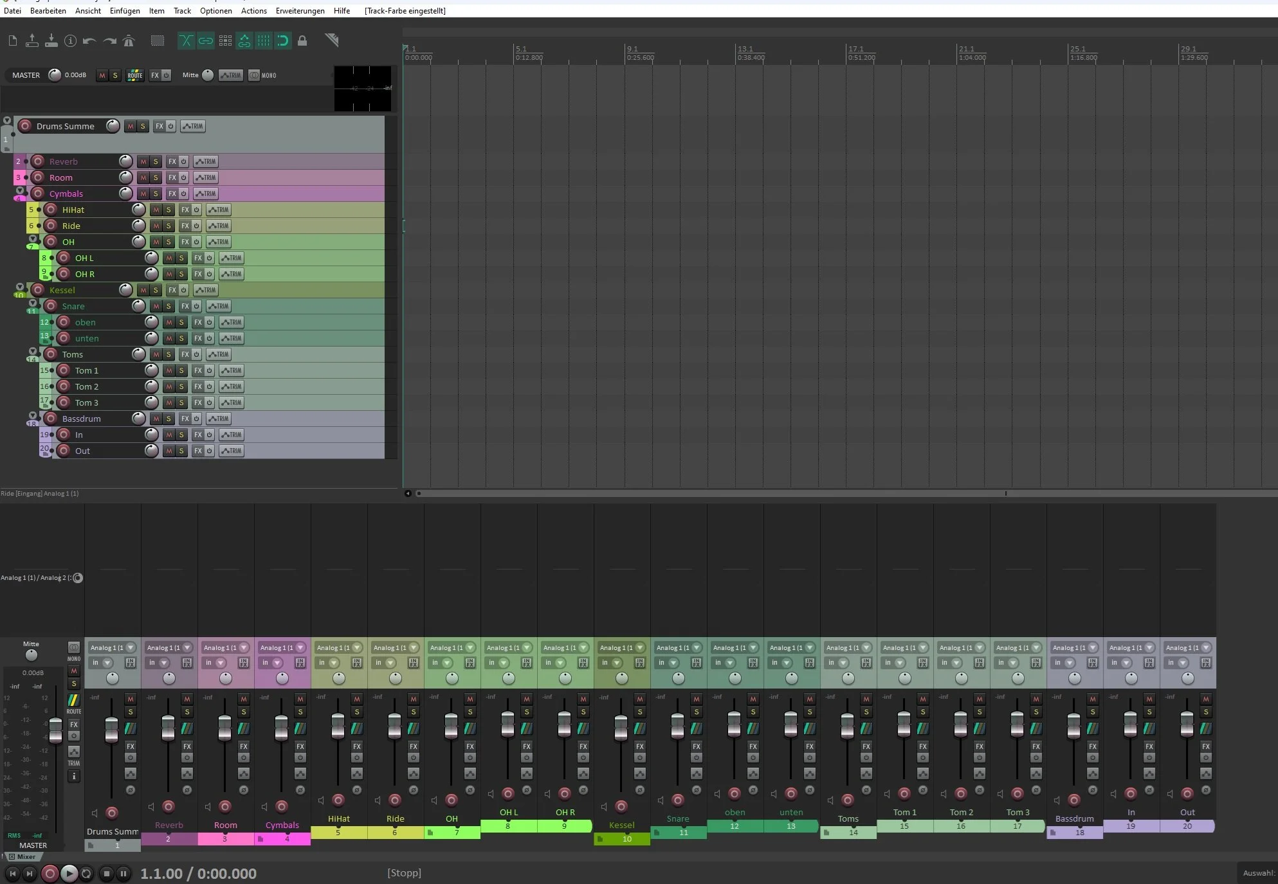Toggle item grouping chain-link icon
This screenshot has width=1278, height=884.
click(205, 41)
